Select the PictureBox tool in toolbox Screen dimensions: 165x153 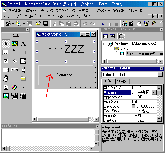tap(15, 44)
